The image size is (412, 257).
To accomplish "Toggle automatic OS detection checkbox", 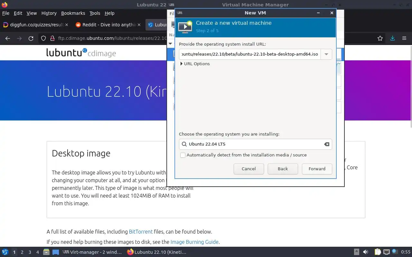I will pyautogui.click(x=183, y=155).
